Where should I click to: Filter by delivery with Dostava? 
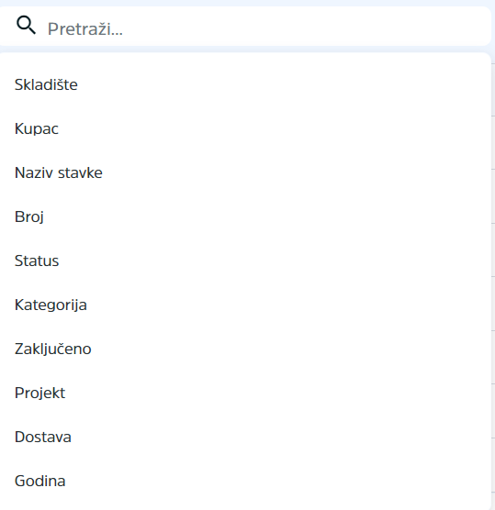point(245,437)
